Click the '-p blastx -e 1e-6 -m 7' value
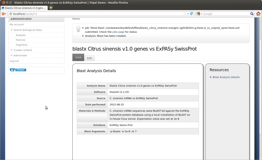 click(123, 131)
